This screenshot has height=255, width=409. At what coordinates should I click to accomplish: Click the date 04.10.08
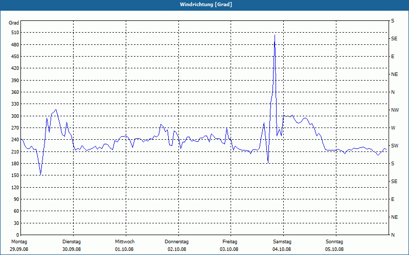[x=282, y=249]
